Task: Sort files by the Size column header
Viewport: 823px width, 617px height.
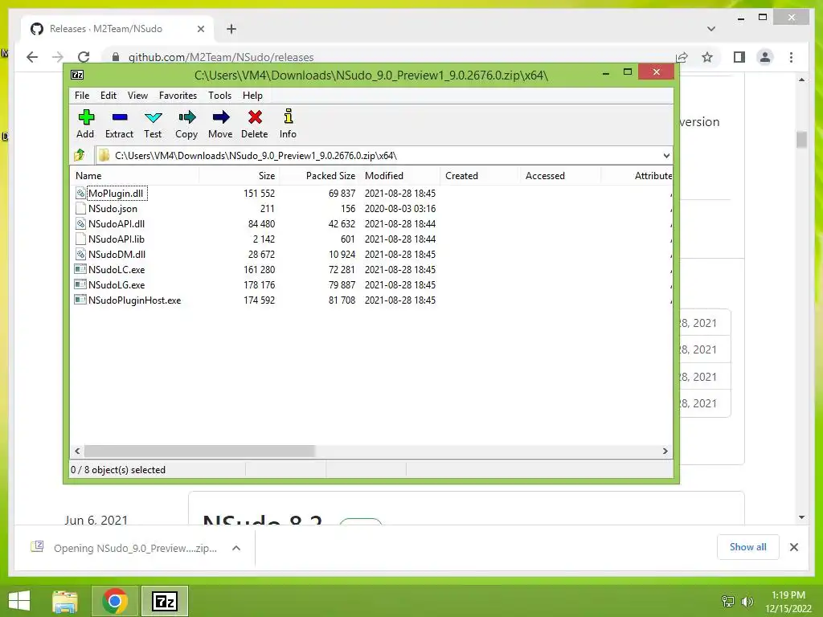Action: (239, 176)
